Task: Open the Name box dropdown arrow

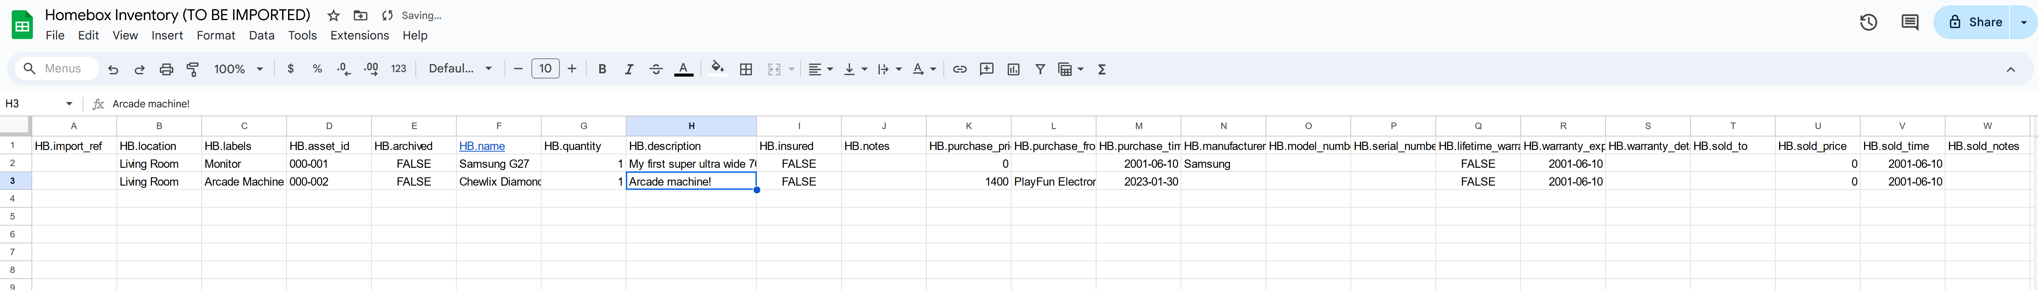Action: point(70,104)
